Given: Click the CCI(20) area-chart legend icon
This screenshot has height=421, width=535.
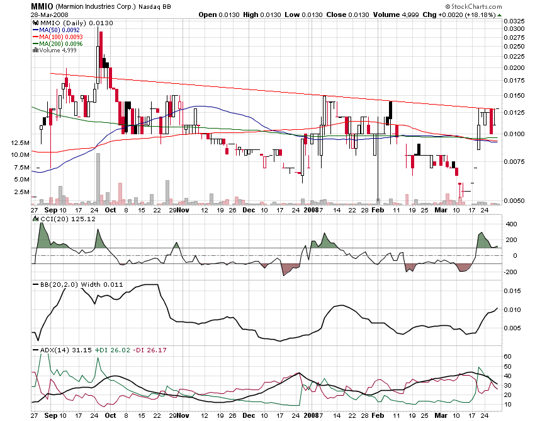Looking at the screenshot, I should (35, 219).
